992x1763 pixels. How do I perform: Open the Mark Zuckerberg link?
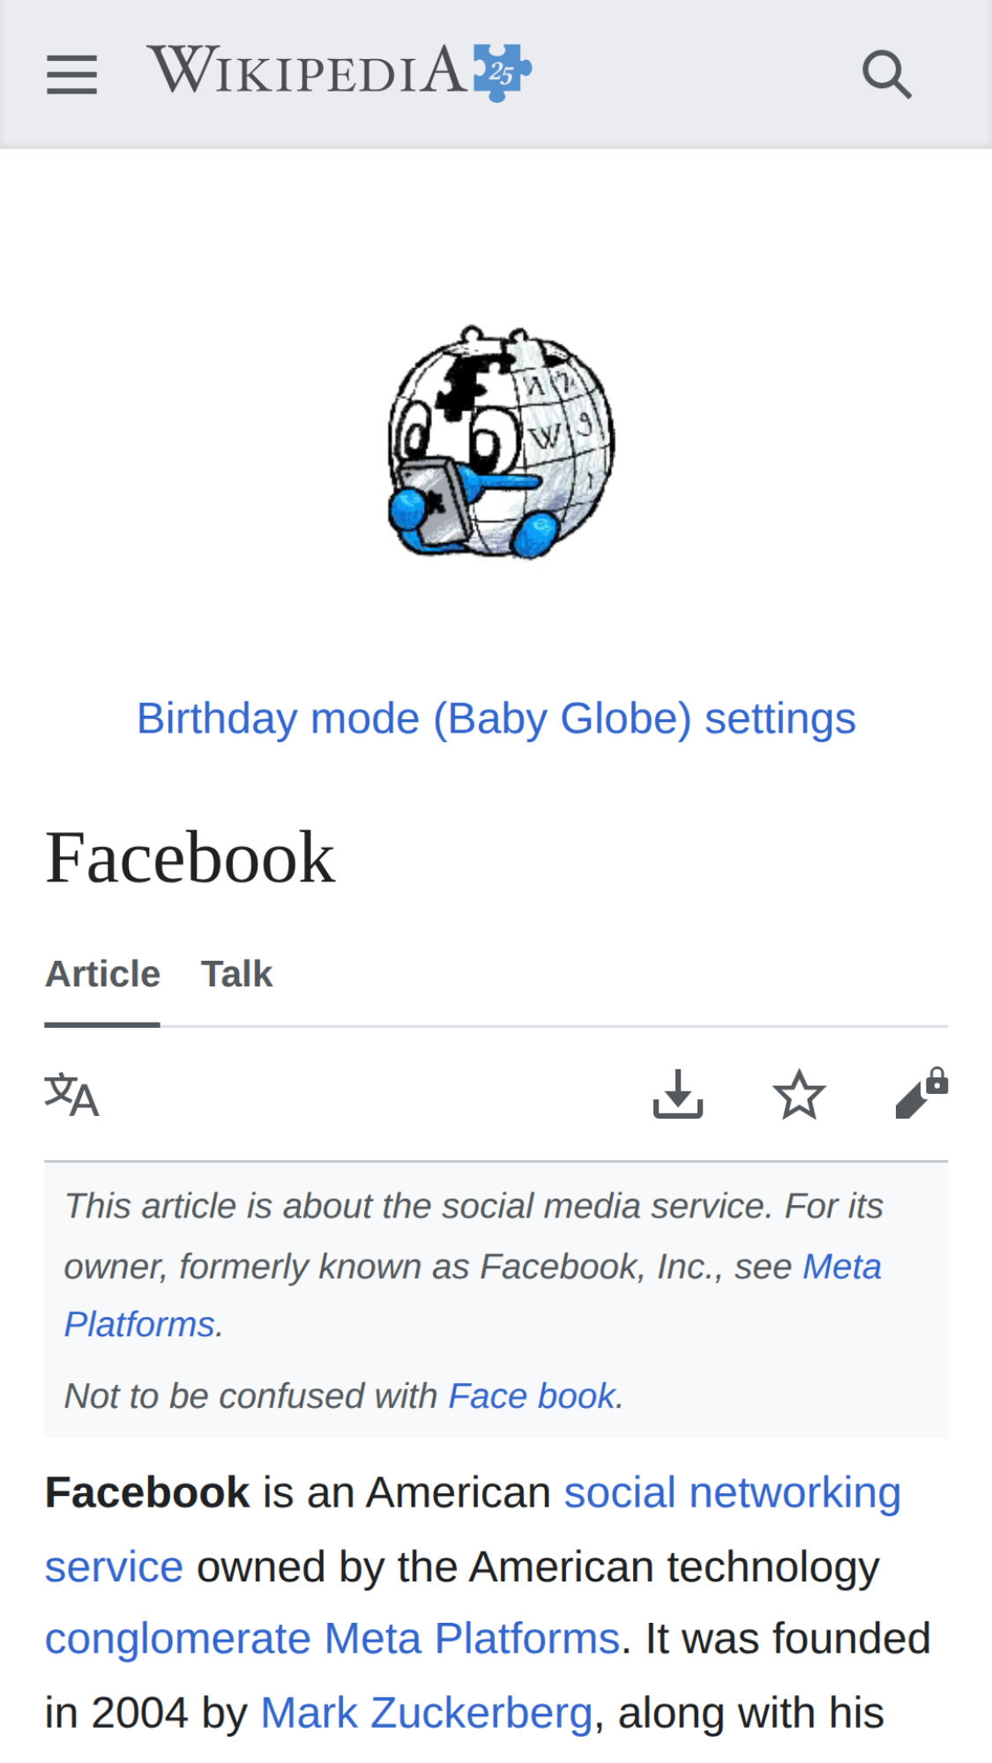(x=427, y=1714)
